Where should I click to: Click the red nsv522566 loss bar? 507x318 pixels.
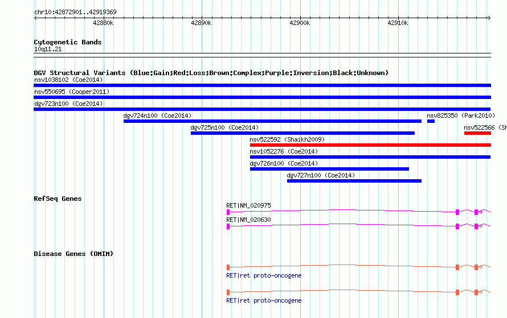(x=477, y=133)
